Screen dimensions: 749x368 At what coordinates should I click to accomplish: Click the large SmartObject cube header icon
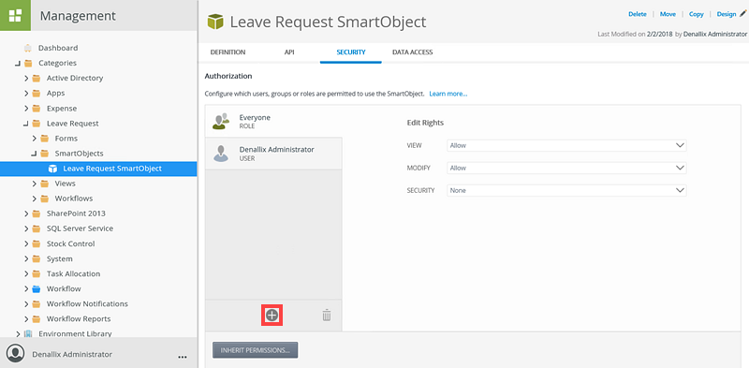[215, 22]
